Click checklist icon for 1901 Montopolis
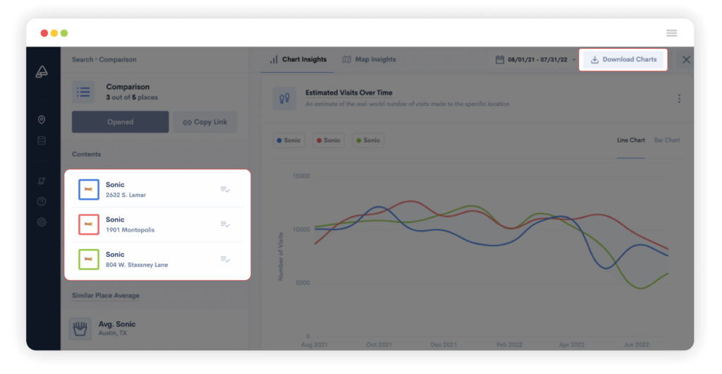722x374 pixels. pos(225,224)
